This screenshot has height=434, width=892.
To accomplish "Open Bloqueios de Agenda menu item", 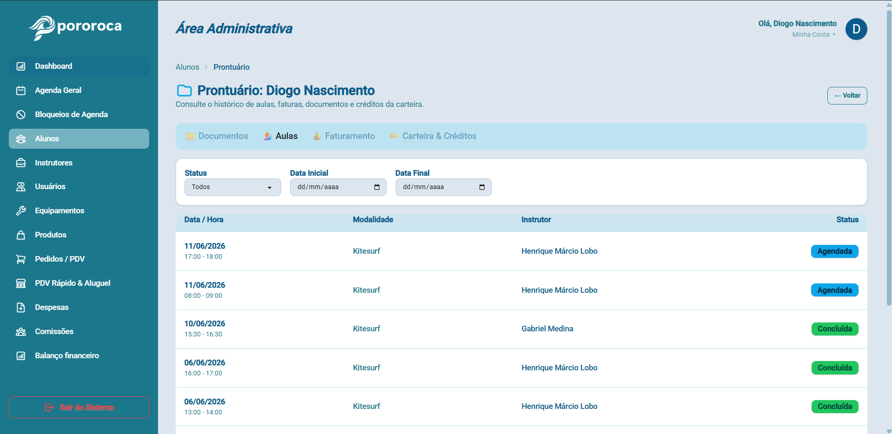I will point(79,115).
